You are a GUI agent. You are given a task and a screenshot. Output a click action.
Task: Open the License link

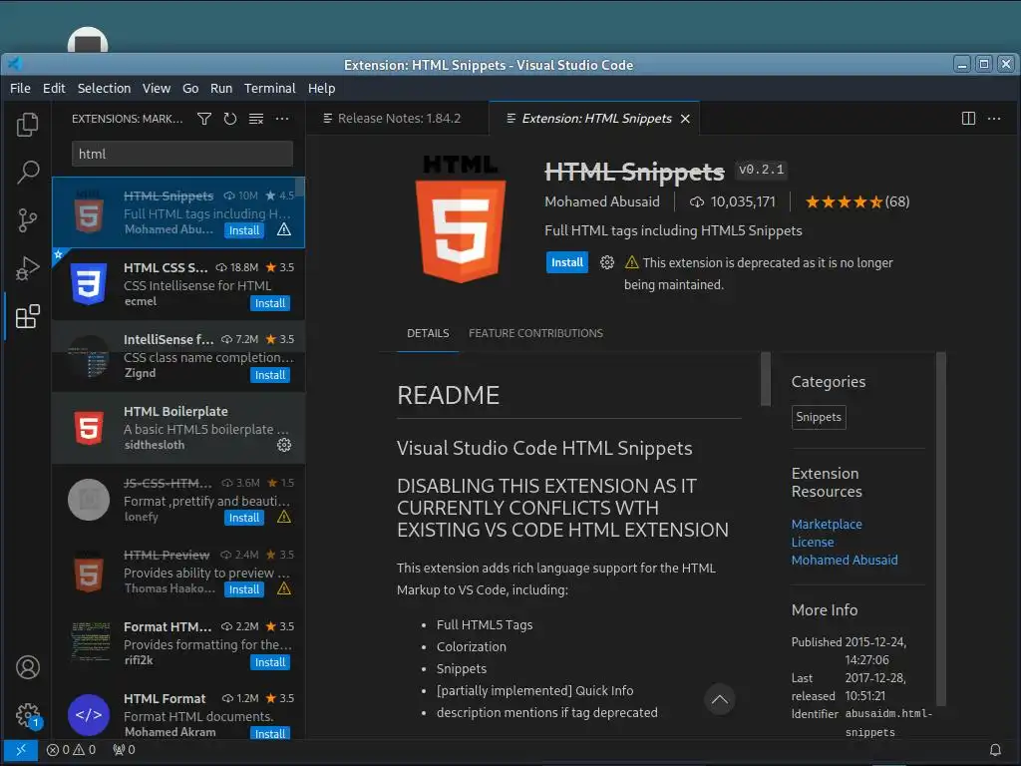pos(812,542)
